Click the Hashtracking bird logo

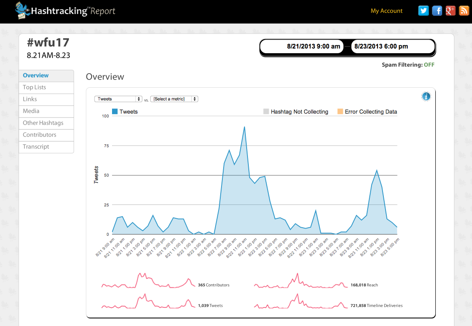pos(23,11)
